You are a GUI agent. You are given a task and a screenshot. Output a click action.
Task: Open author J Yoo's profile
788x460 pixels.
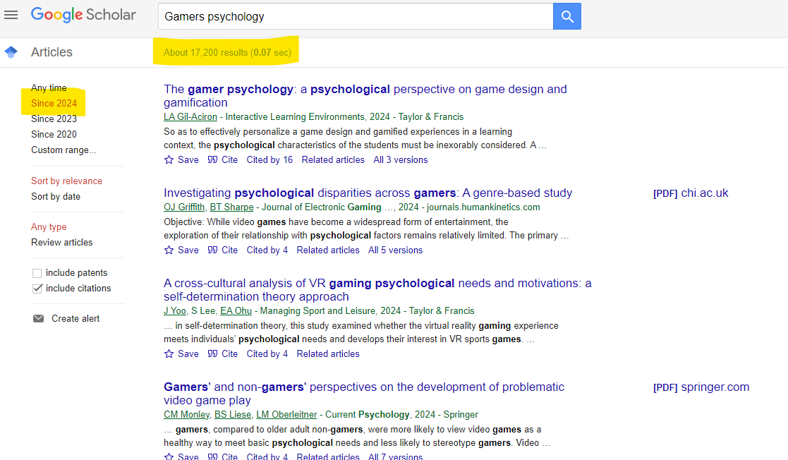tap(175, 311)
